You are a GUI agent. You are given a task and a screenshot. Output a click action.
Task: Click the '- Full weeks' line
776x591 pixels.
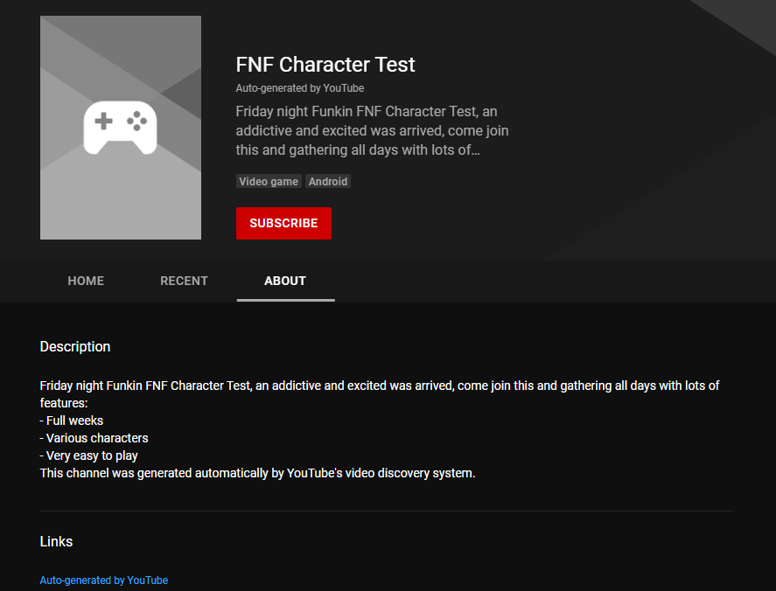(x=72, y=421)
